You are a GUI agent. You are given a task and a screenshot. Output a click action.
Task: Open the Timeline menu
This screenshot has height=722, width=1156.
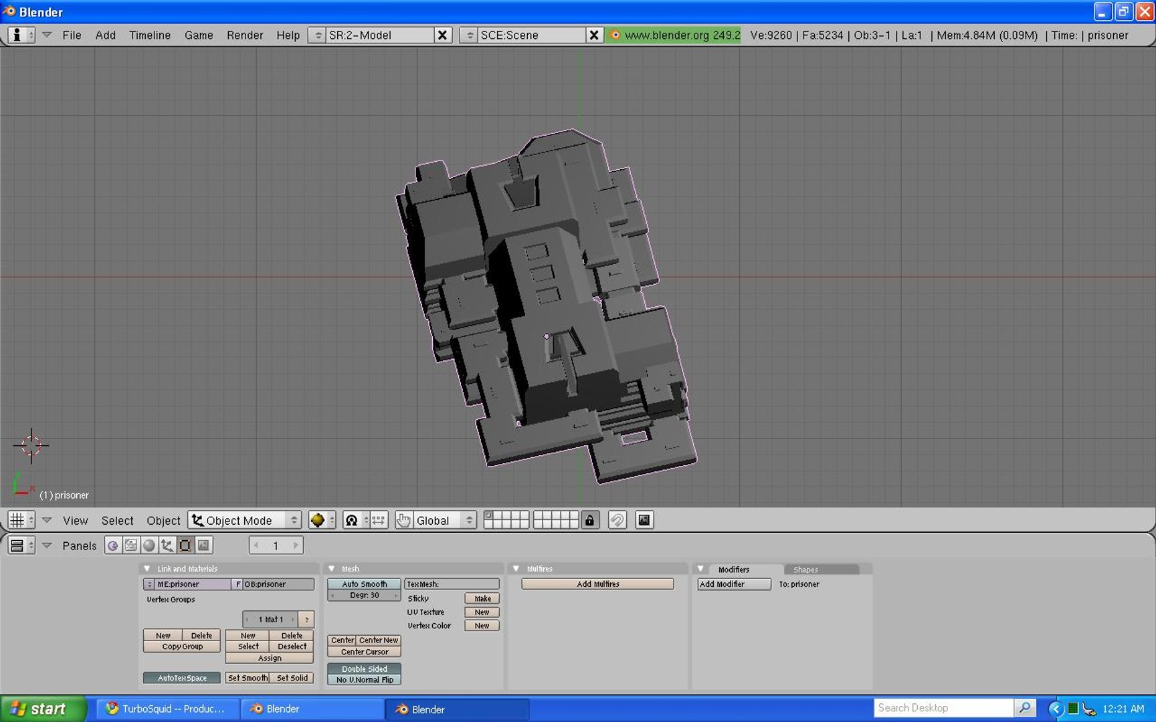(x=150, y=35)
